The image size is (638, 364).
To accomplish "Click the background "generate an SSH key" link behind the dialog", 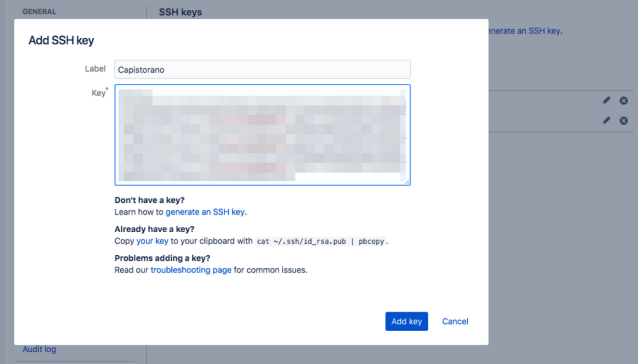I will (525, 31).
